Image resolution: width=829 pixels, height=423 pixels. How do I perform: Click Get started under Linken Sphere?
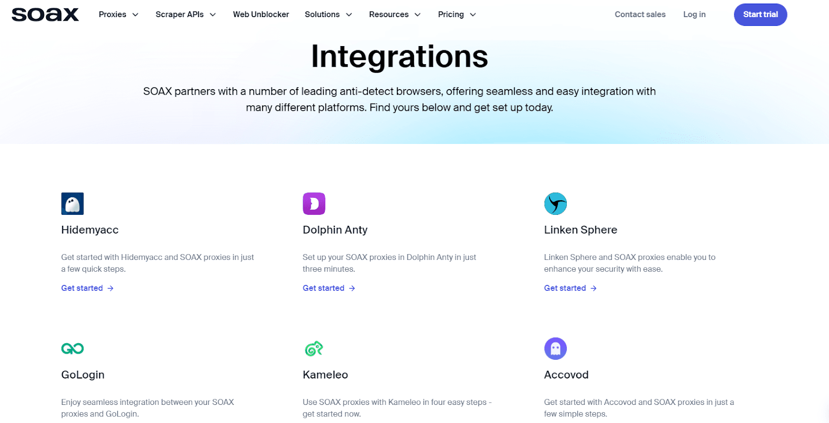pyautogui.click(x=565, y=288)
